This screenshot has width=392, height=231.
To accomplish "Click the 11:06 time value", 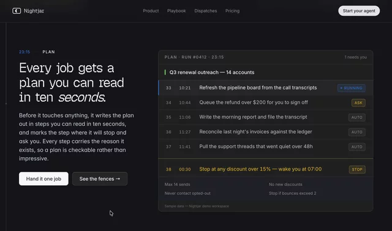I will 185,117.
